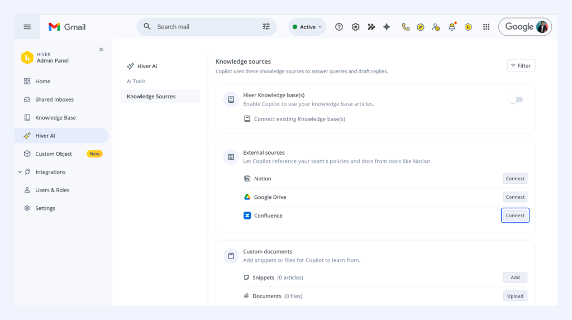Viewport: 572px width, 320px height.
Task: Click the Gemini sparkle icon in top bar
Action: click(387, 27)
